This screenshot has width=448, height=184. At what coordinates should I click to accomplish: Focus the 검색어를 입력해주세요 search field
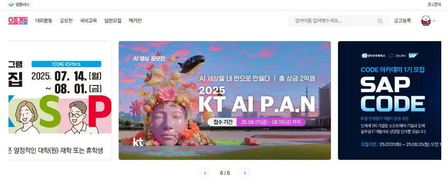(x=339, y=21)
